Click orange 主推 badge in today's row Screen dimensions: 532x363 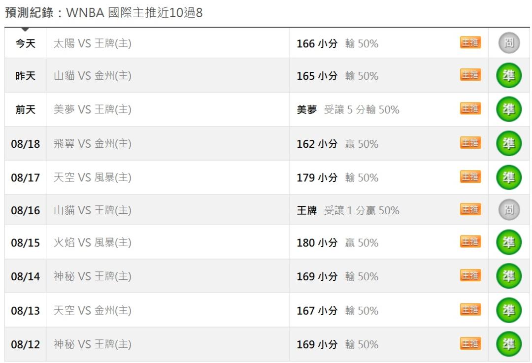tap(470, 42)
